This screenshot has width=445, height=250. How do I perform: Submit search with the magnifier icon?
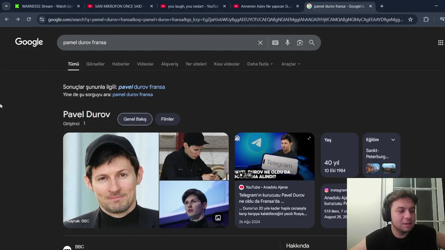312,42
